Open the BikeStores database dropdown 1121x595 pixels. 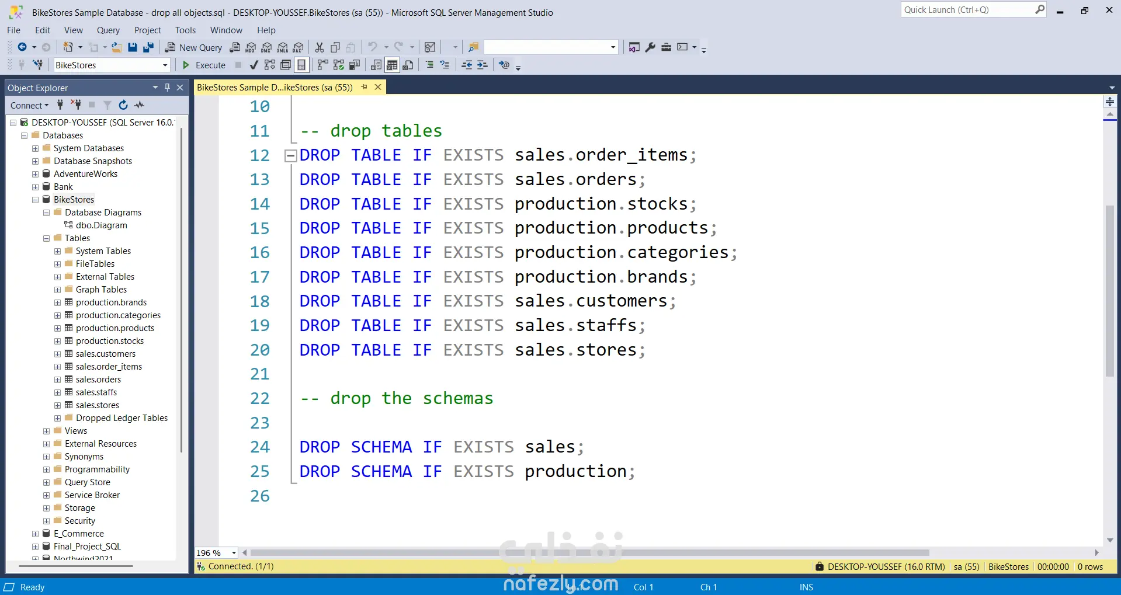click(165, 65)
